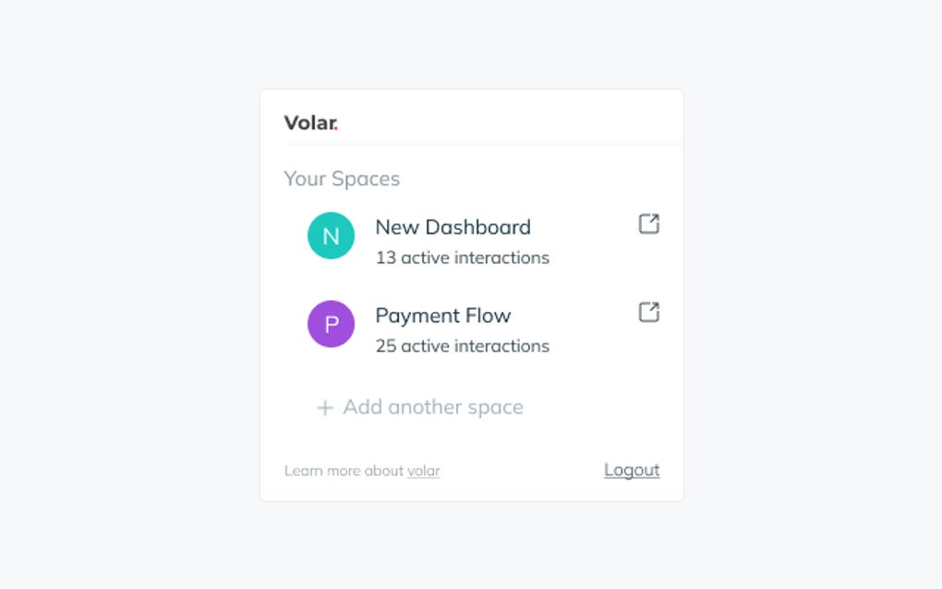Click the 25 active interactions label

click(x=462, y=346)
